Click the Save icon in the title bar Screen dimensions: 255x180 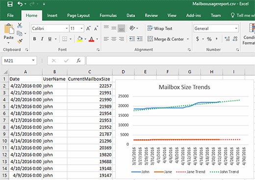(10, 4)
